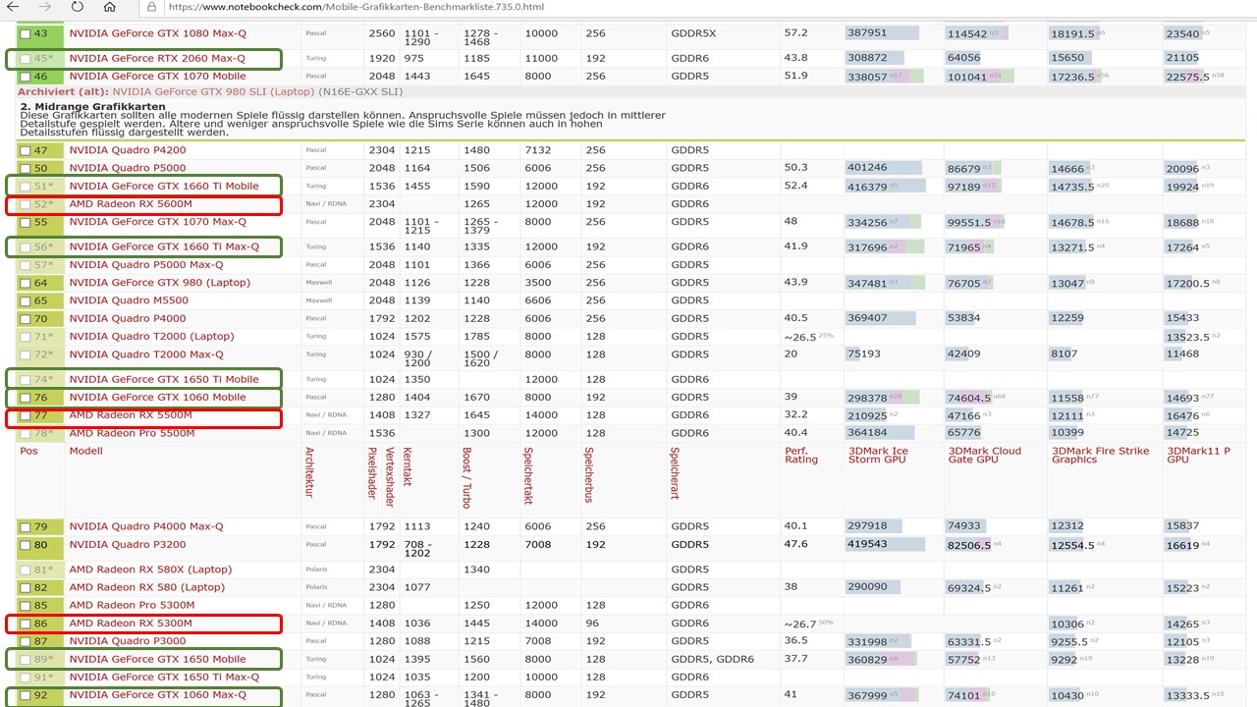
Task: Sort by the Architektur column header
Action: click(x=309, y=471)
